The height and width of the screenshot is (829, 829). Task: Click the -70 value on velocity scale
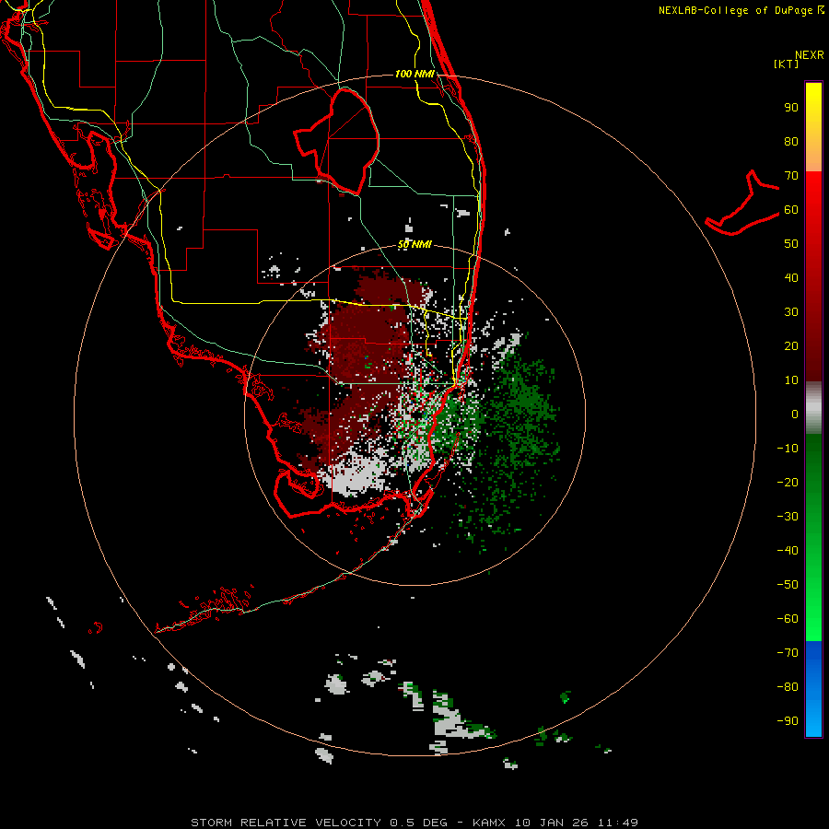pos(788,652)
